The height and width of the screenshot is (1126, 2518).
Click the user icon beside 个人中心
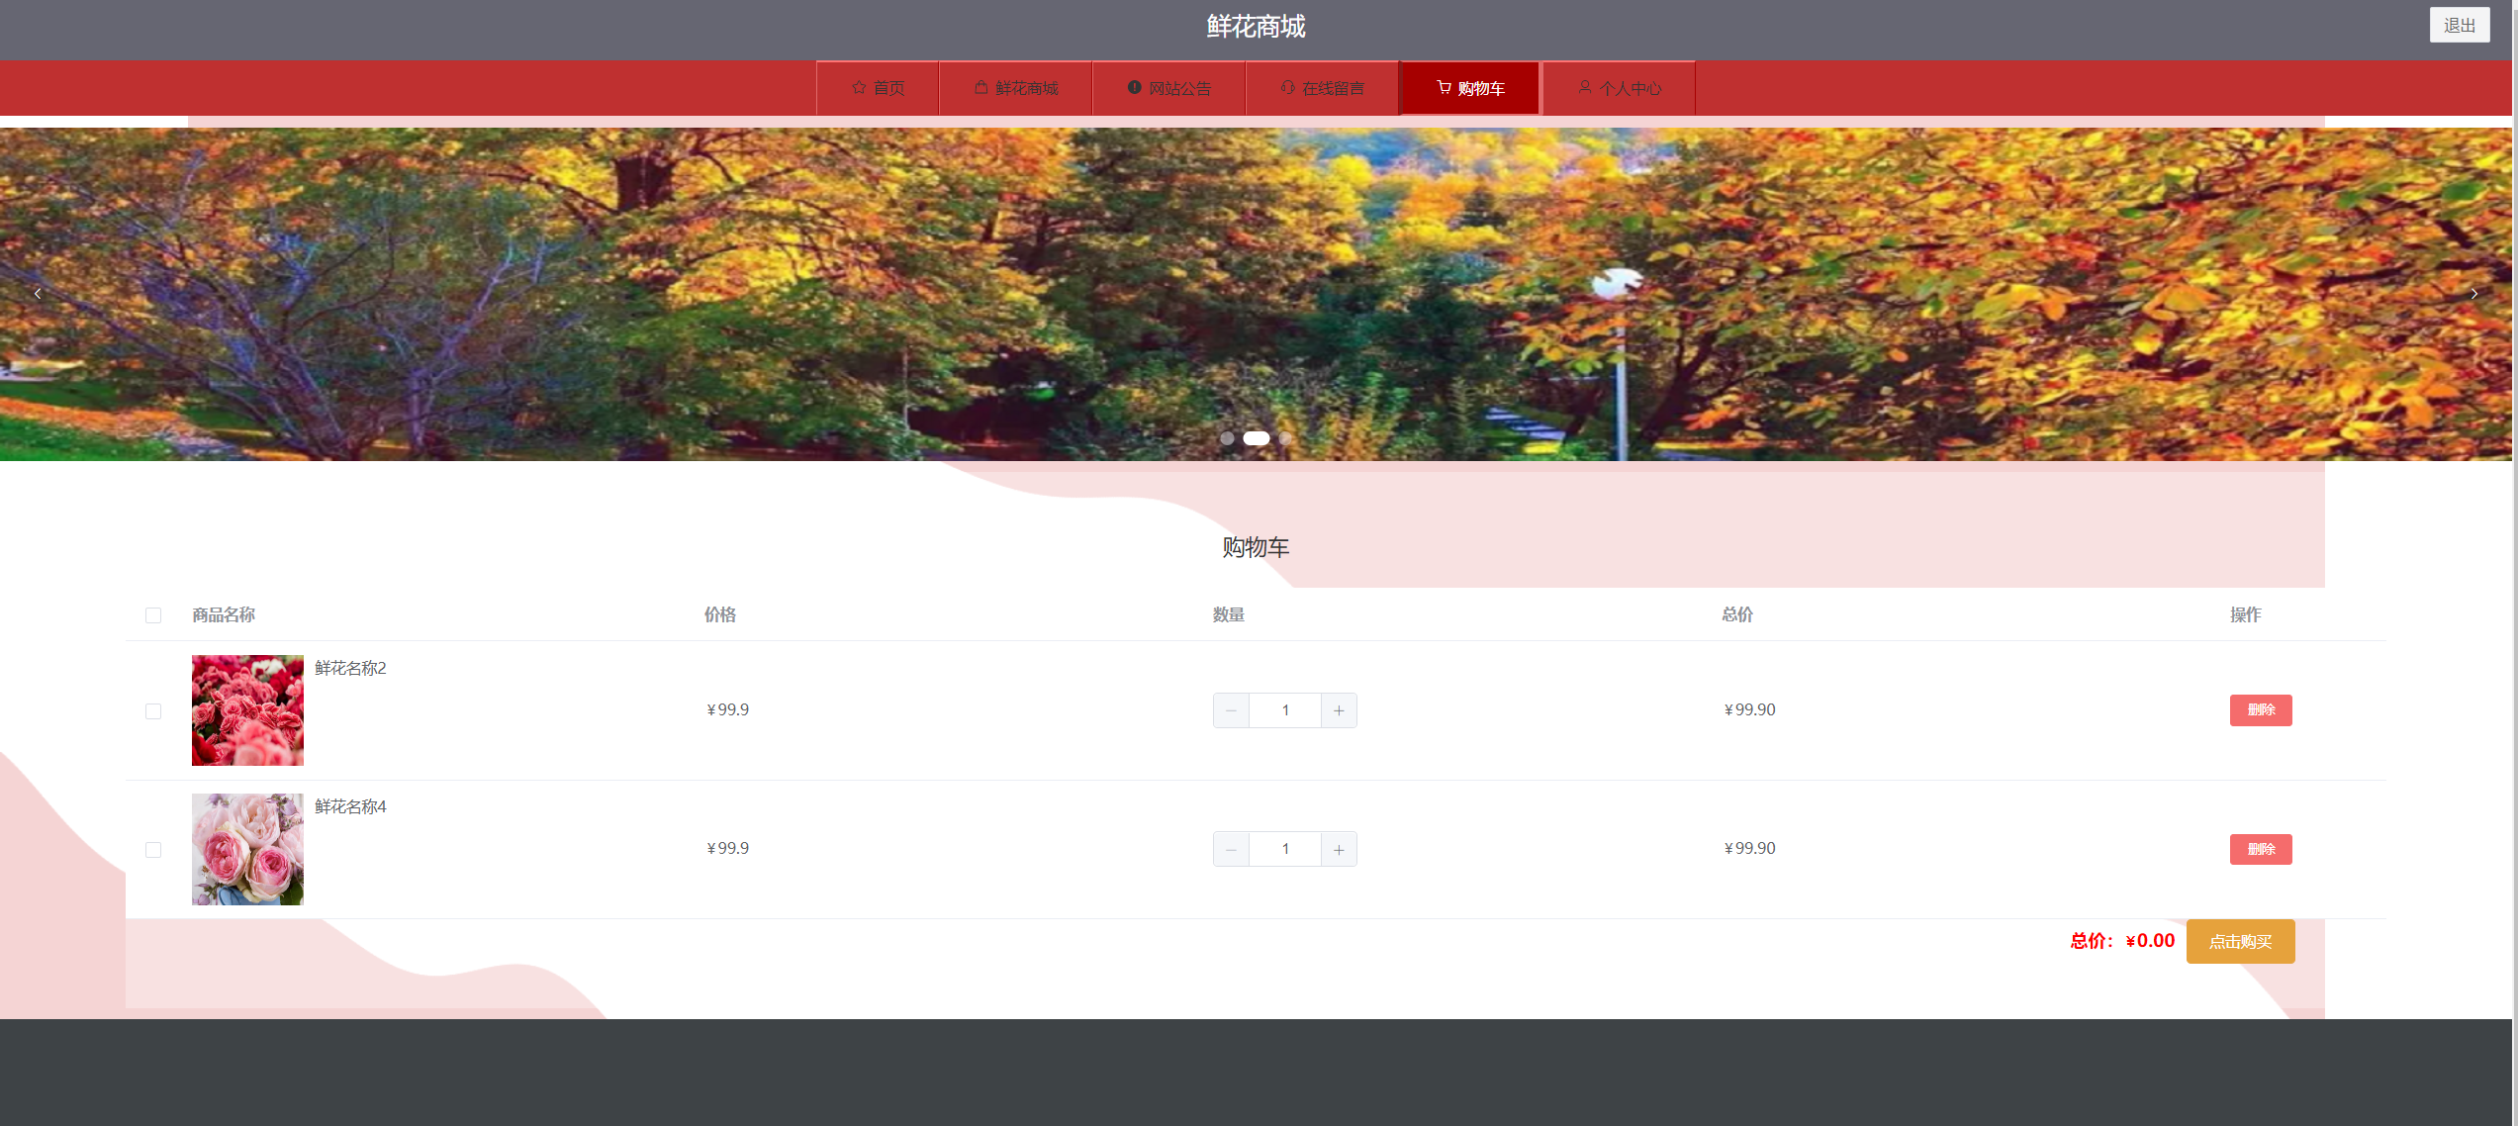click(1585, 88)
